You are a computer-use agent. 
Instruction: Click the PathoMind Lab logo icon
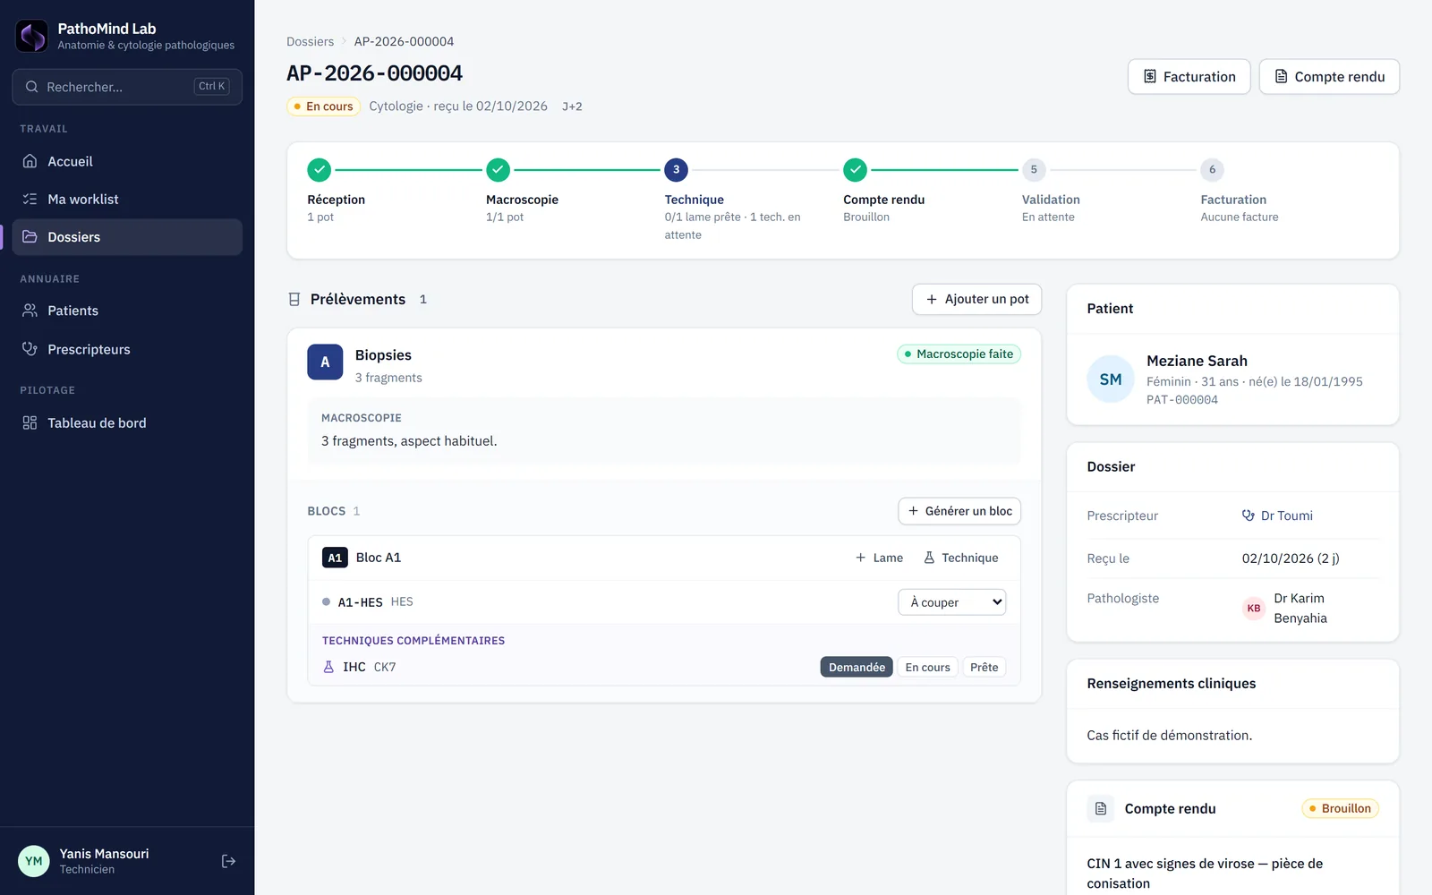pyautogui.click(x=32, y=36)
